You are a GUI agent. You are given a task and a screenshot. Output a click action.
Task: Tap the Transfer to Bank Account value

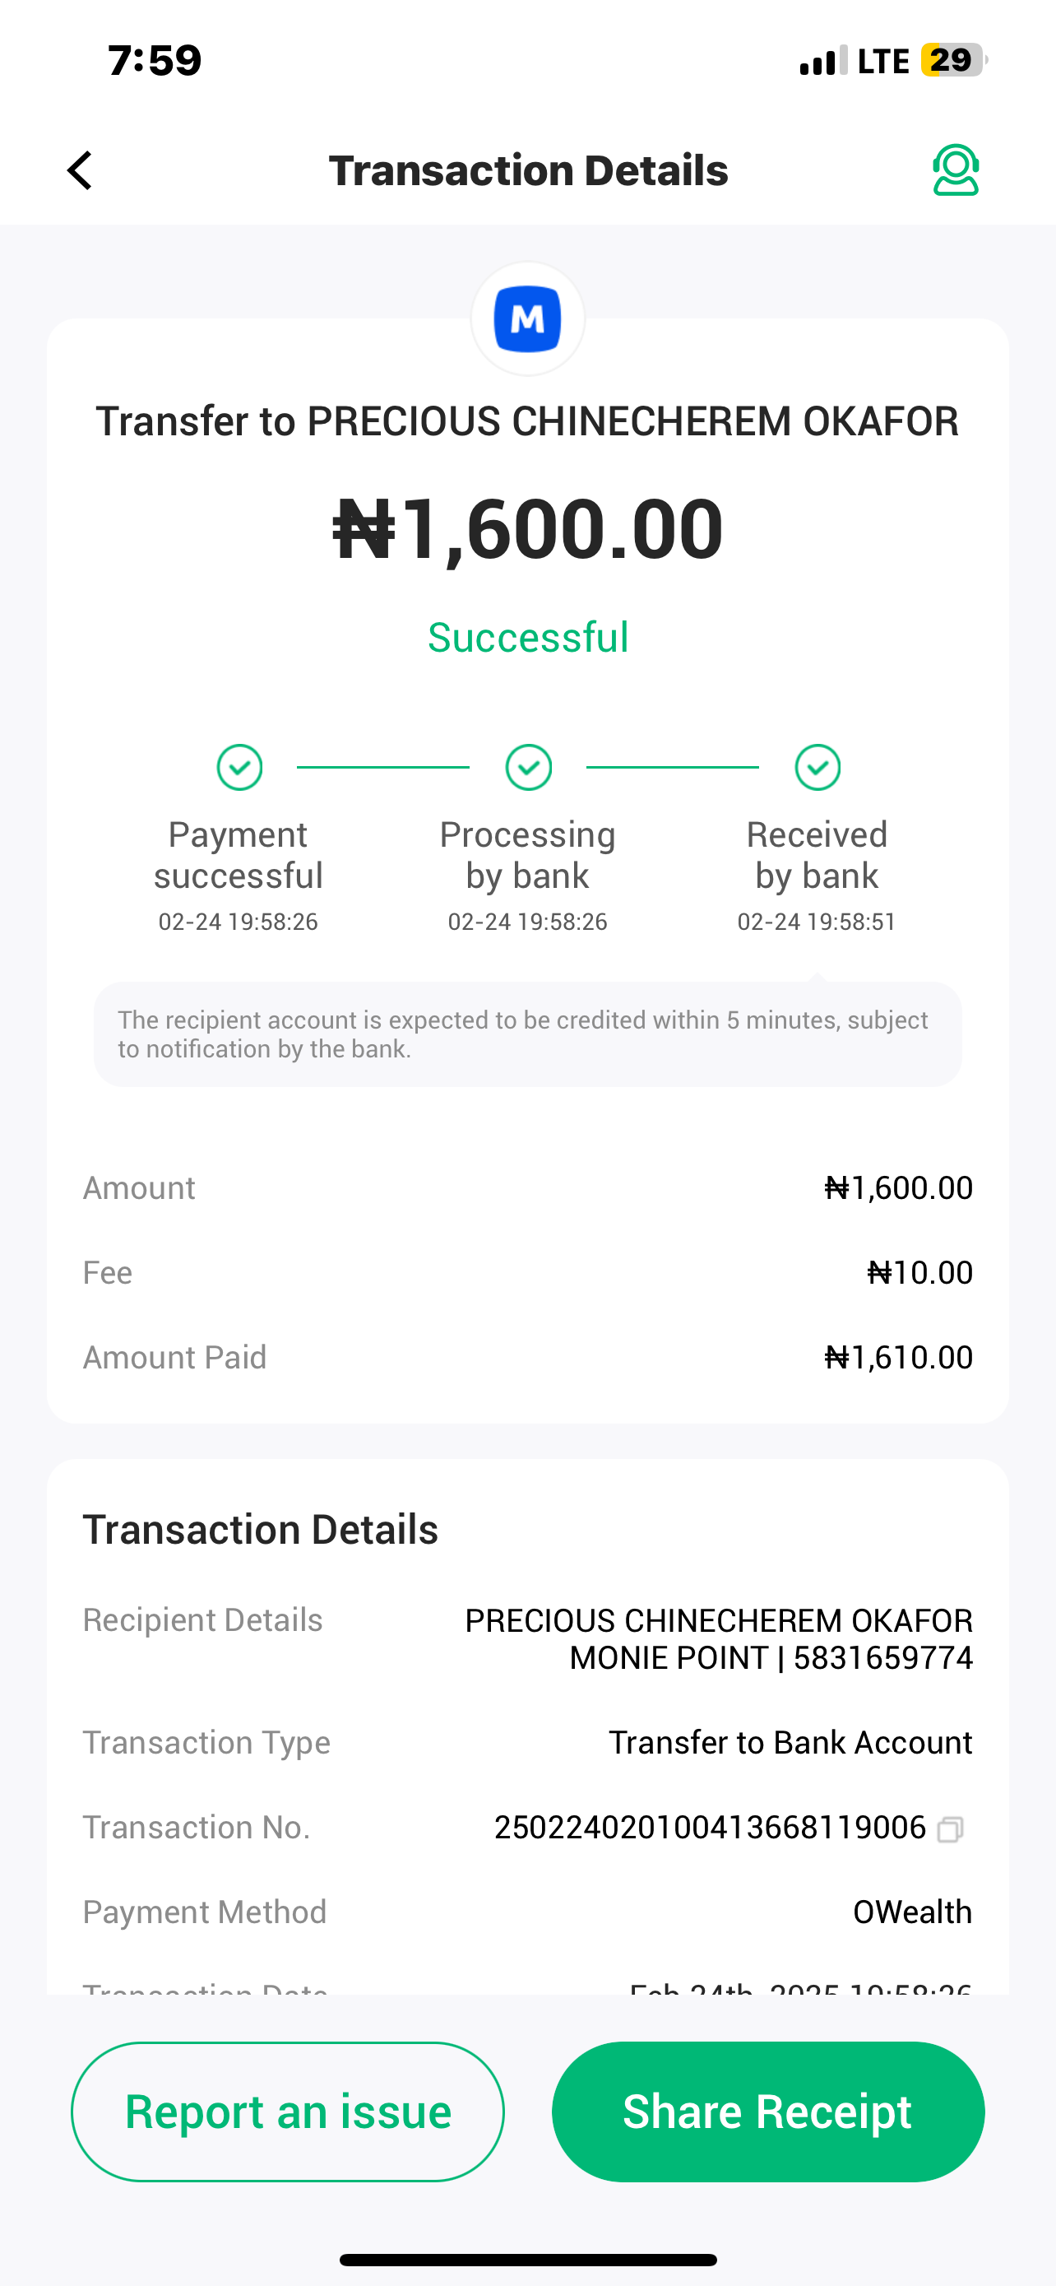(x=790, y=1742)
